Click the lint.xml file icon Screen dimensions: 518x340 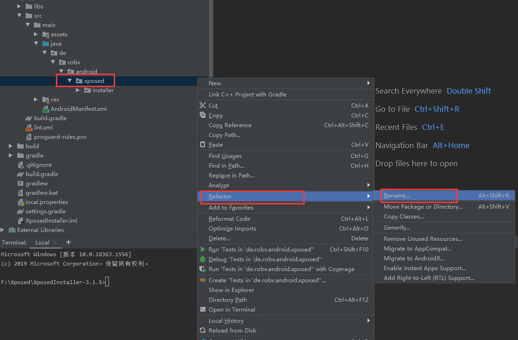pos(29,128)
